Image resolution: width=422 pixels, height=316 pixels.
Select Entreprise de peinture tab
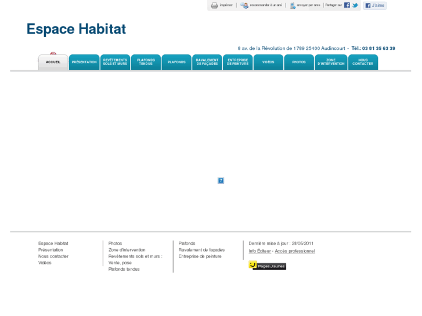[237, 63]
